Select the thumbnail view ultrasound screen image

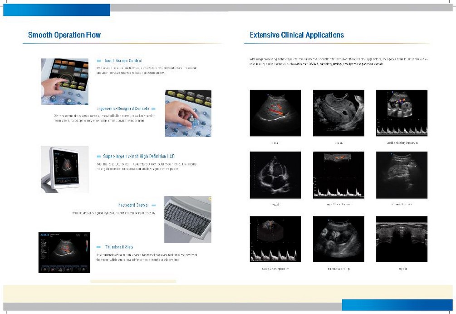[64, 253]
